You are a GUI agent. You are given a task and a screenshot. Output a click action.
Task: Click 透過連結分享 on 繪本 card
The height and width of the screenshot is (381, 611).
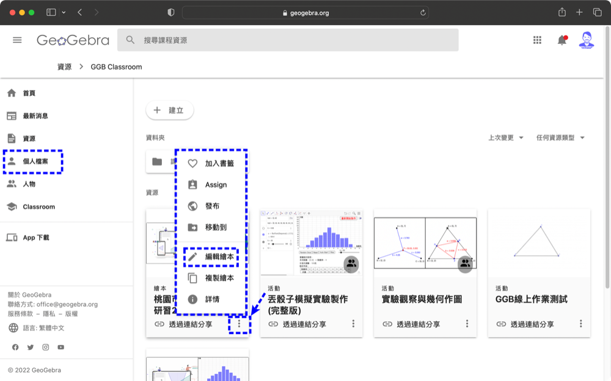pyautogui.click(x=191, y=324)
